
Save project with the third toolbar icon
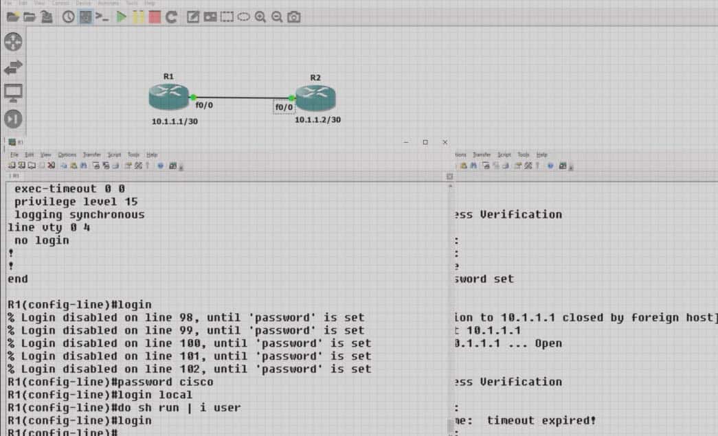coord(46,17)
